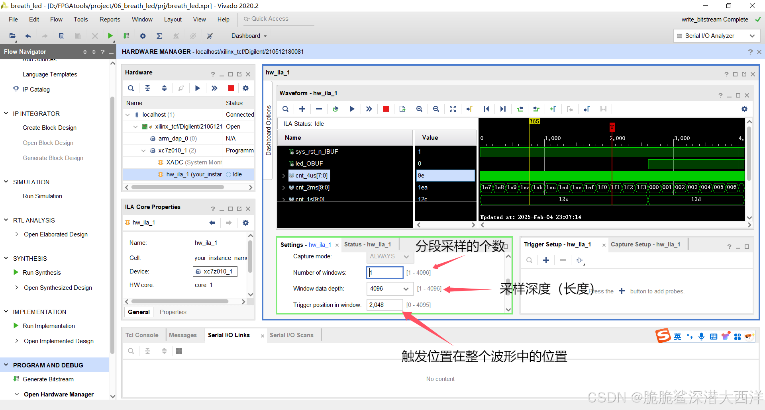Viewport: 765px width, 410px height.
Task: Go to waveform start time
Action: (486, 109)
